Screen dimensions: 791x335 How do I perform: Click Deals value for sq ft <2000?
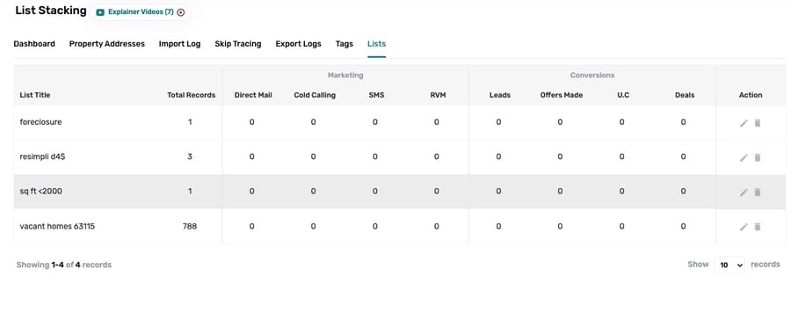(x=683, y=191)
